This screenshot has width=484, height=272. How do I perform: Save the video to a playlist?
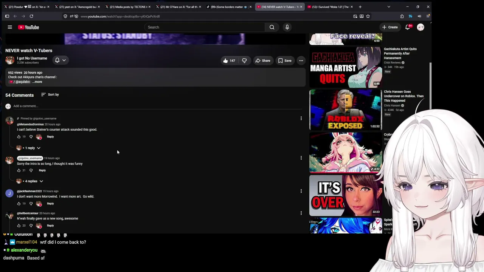pos(285,60)
